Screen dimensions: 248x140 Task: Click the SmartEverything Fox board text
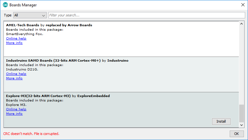click(25, 34)
